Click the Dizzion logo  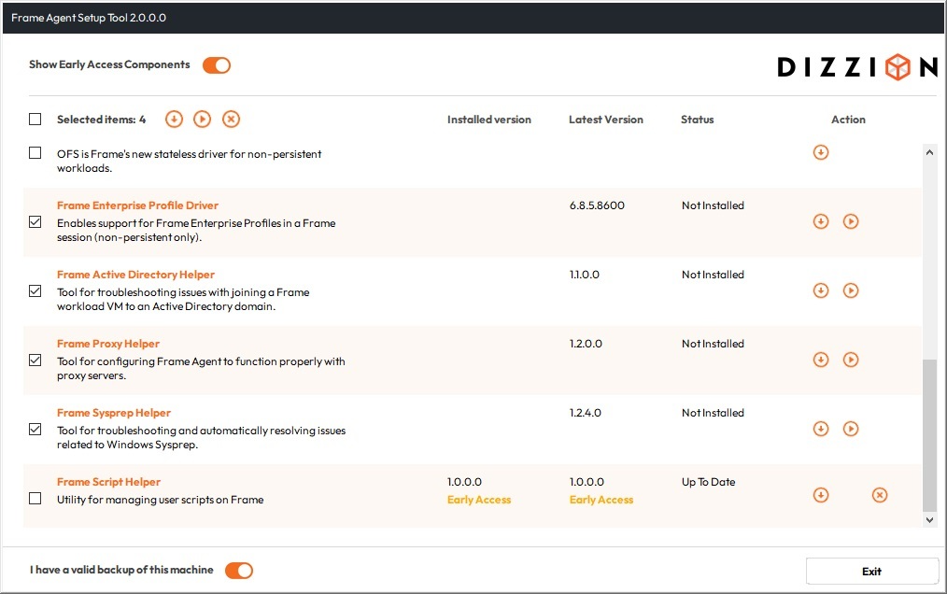pos(856,66)
